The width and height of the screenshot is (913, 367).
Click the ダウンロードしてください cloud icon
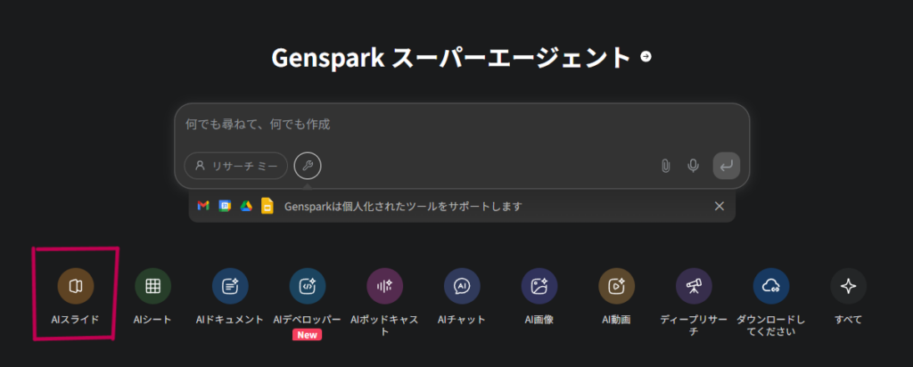(771, 286)
